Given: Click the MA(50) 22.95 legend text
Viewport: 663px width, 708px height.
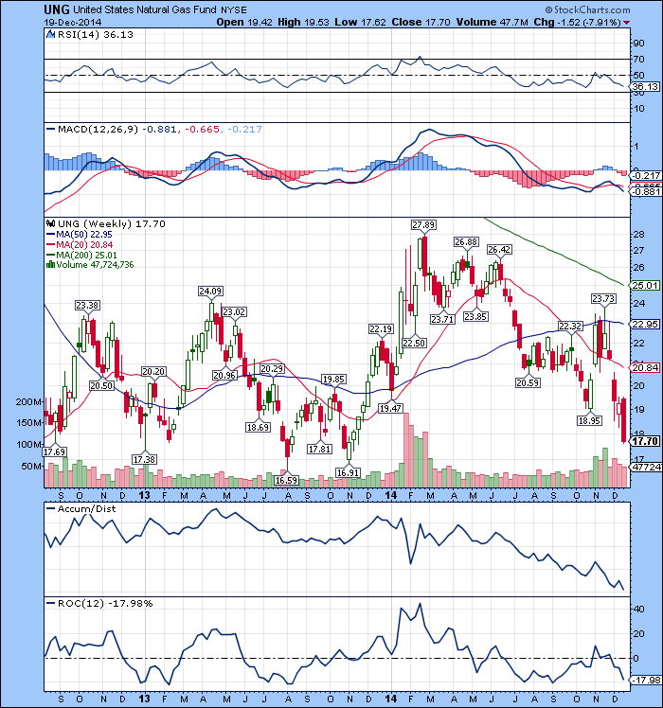Looking at the screenshot, I should point(84,235).
